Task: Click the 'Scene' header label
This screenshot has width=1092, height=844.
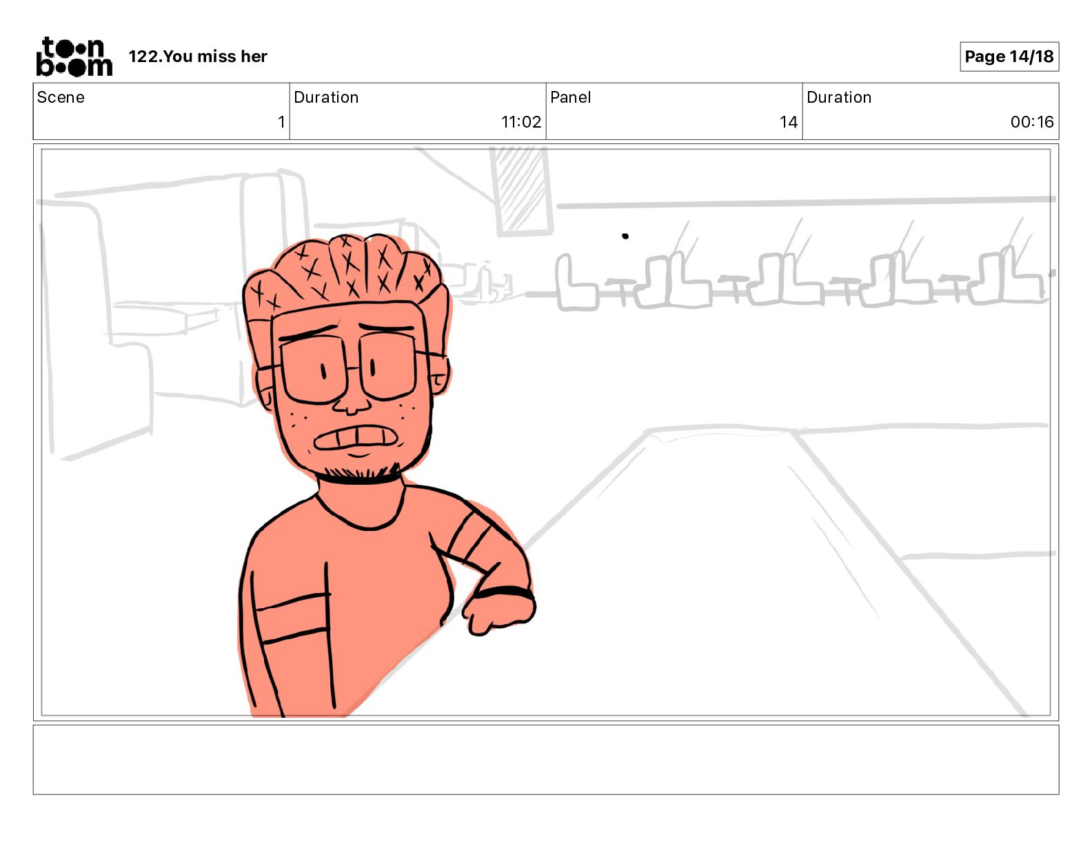Action: [x=61, y=97]
